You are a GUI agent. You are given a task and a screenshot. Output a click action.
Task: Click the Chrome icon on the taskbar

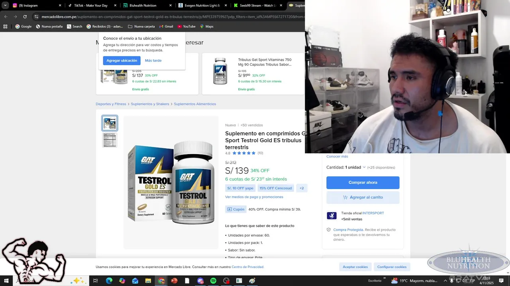(x=161, y=281)
